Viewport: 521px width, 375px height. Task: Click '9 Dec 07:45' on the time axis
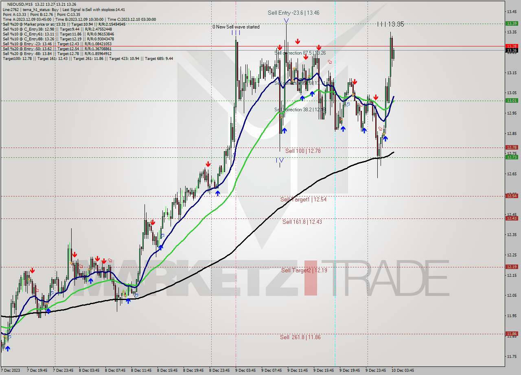pos(271,371)
